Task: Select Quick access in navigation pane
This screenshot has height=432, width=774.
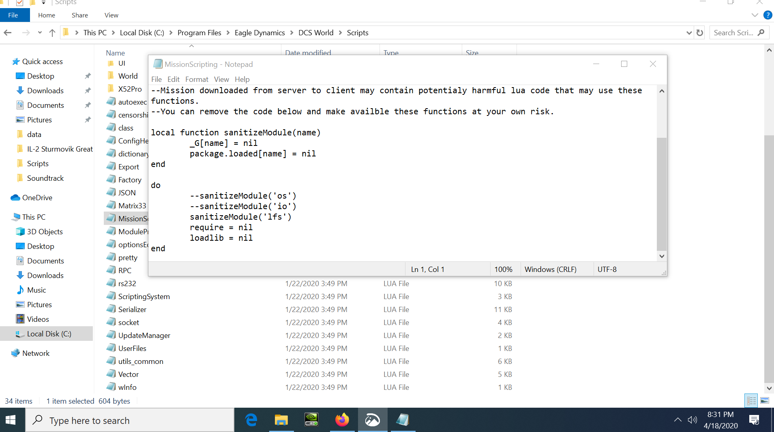Action: tap(42, 62)
